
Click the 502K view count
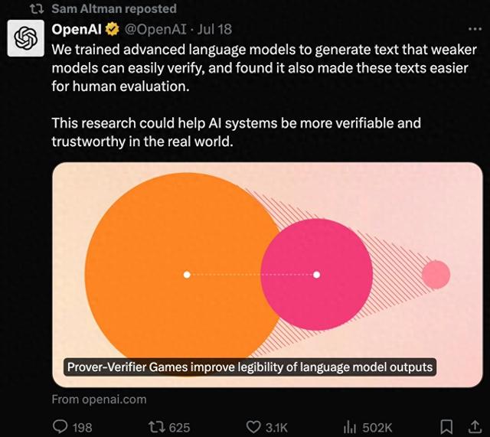(377, 427)
